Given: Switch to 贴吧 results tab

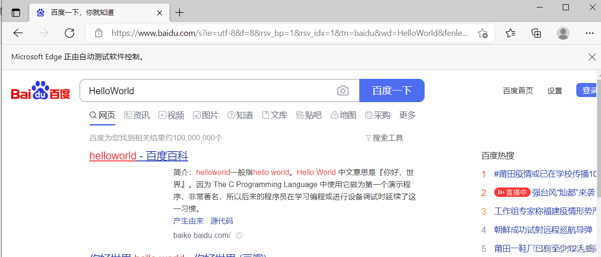Looking at the screenshot, I should click(309, 115).
